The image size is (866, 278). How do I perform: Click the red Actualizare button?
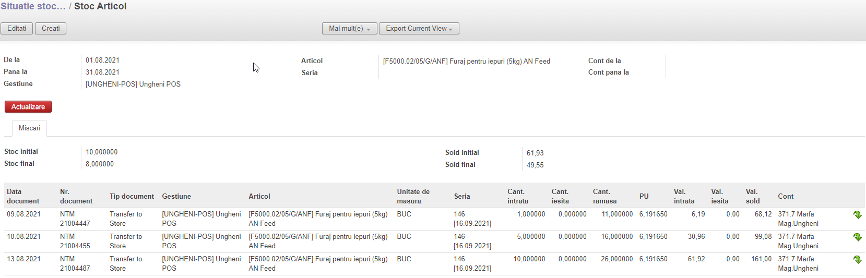28,107
